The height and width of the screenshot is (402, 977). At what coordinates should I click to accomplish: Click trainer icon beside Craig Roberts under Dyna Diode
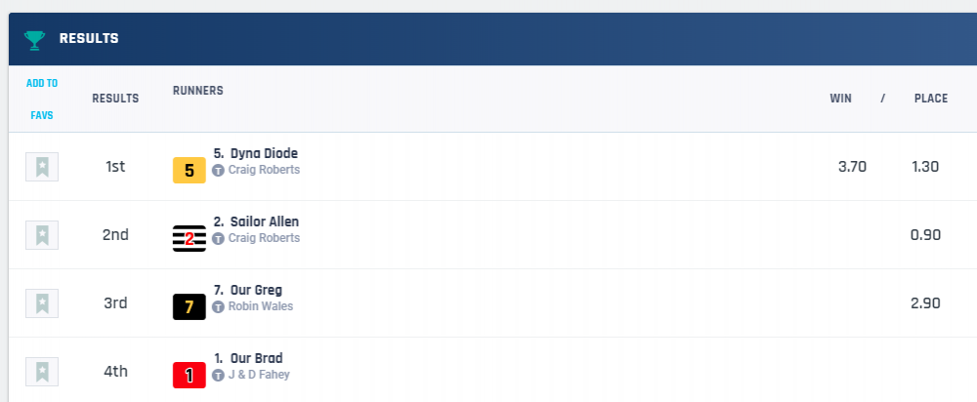click(218, 170)
